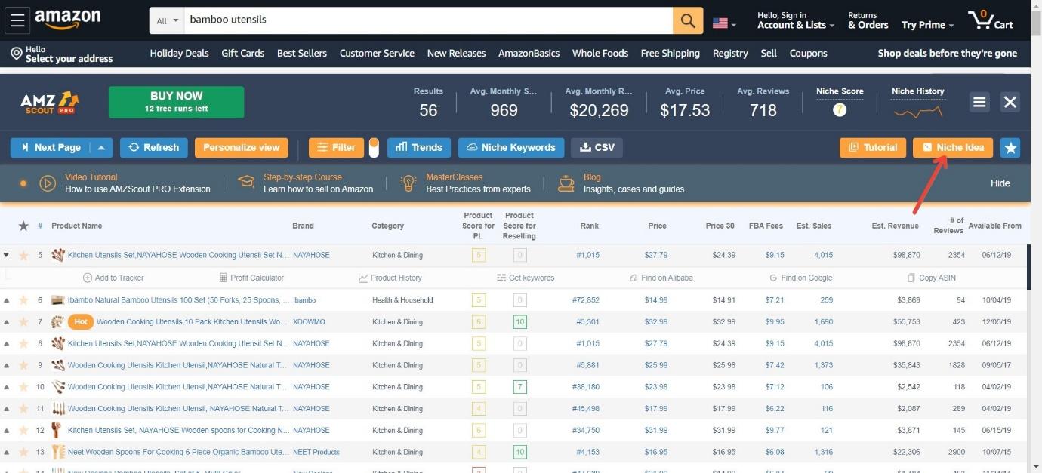Open the AMZScout hamburger menu icon
Viewport: 1042px width, 473px height.
click(x=979, y=102)
